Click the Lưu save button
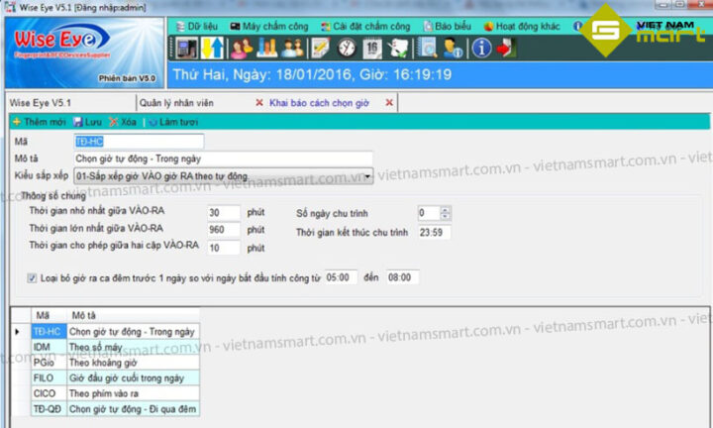The width and height of the screenshot is (713, 428). tap(87, 122)
